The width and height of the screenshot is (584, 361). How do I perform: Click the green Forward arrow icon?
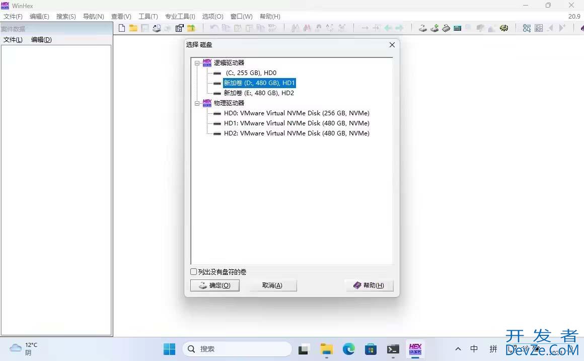[399, 28]
